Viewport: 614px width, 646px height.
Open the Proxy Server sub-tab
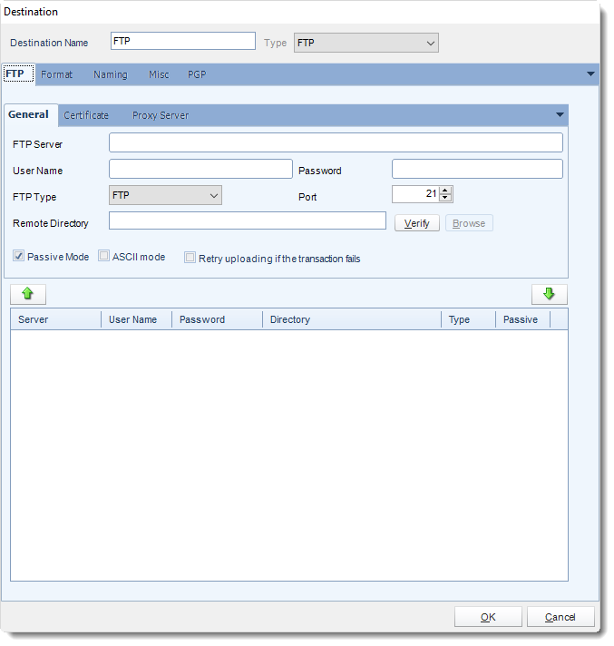click(161, 115)
